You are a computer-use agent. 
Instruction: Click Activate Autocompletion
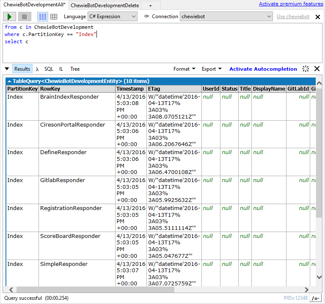coord(263,69)
